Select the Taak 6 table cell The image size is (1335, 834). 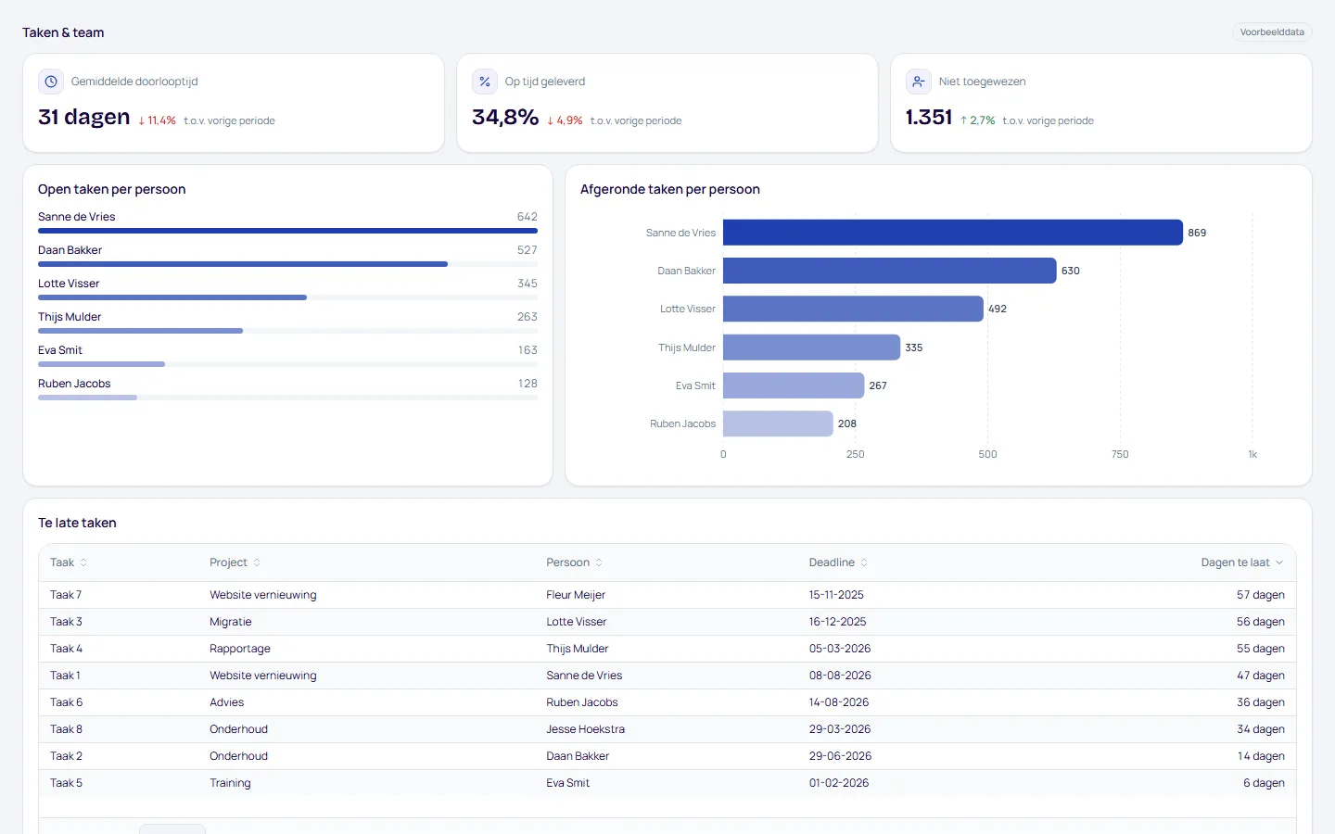coord(66,702)
